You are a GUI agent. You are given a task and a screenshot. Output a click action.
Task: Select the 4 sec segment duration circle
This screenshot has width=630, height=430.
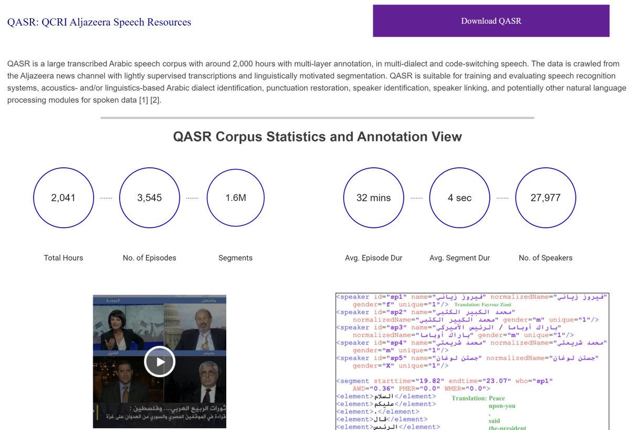459,198
